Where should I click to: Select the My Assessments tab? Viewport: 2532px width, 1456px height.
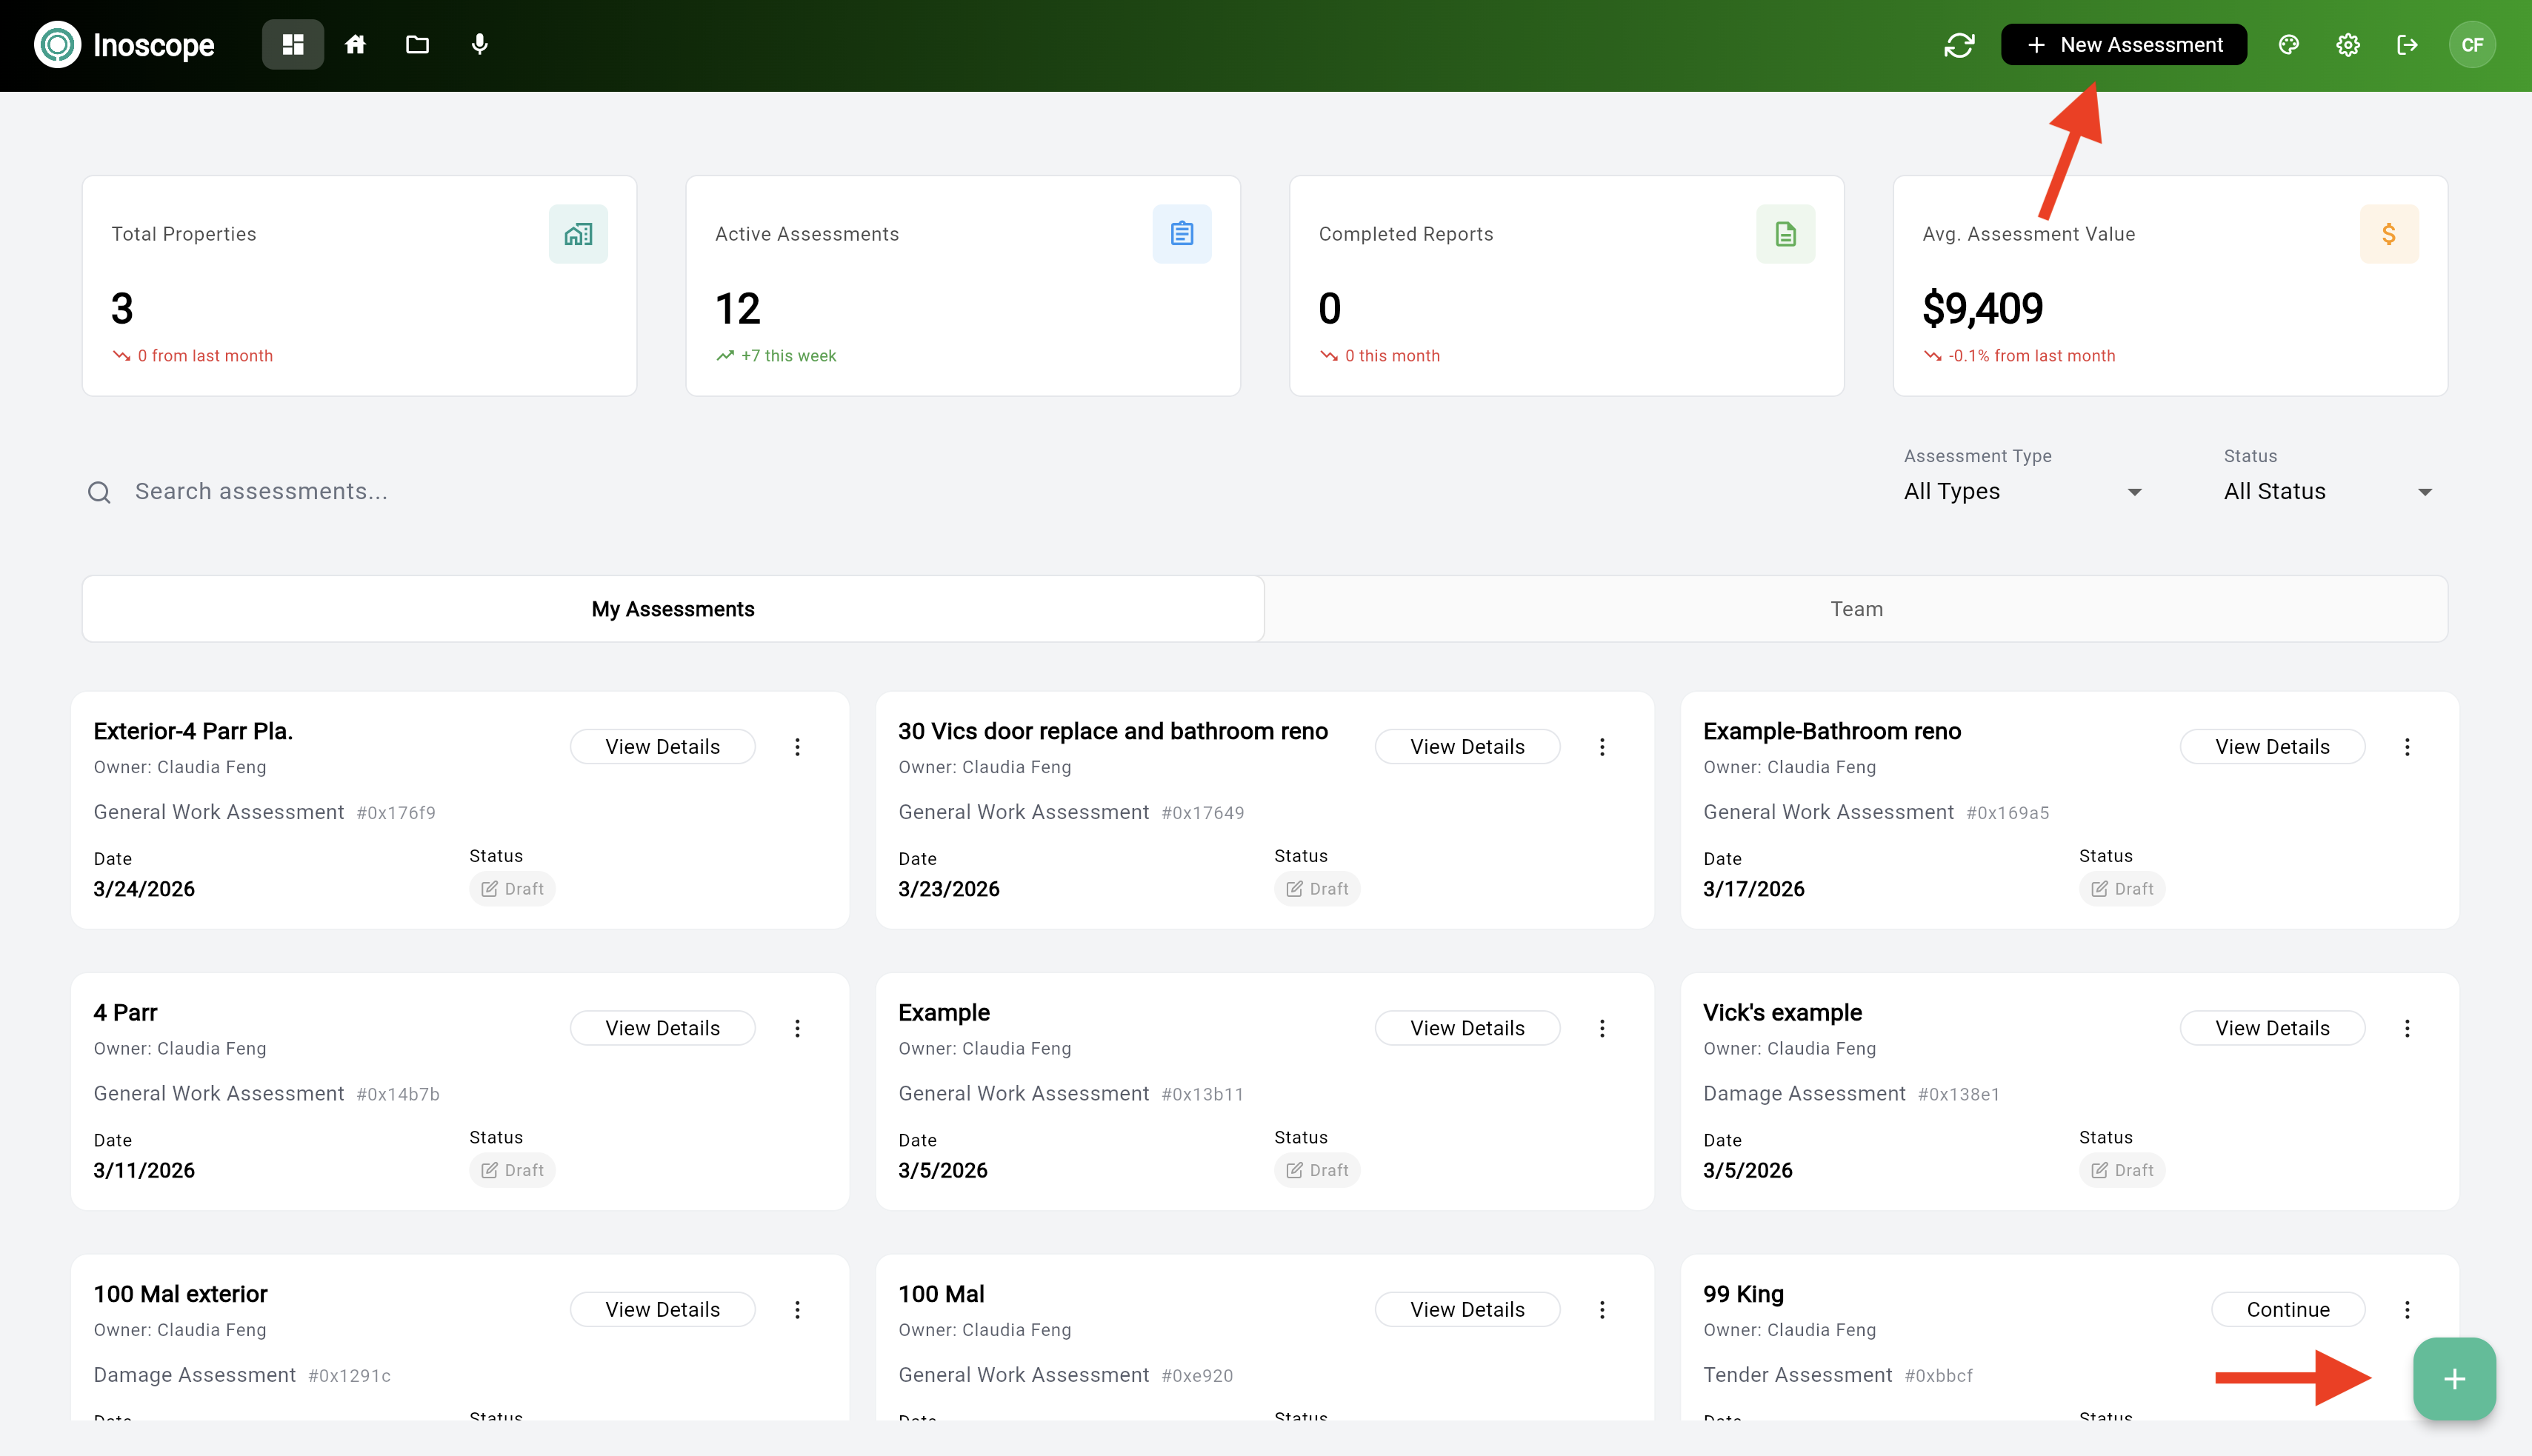pos(673,608)
